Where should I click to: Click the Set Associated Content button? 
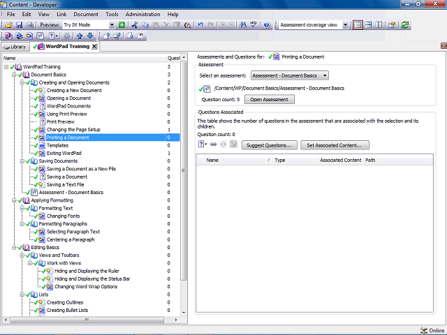coord(335,145)
